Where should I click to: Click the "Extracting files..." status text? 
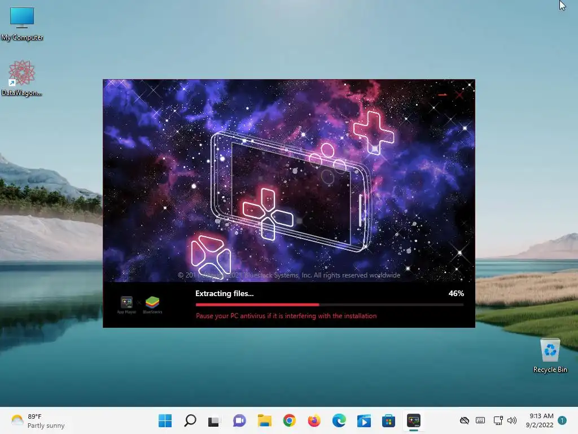(225, 293)
